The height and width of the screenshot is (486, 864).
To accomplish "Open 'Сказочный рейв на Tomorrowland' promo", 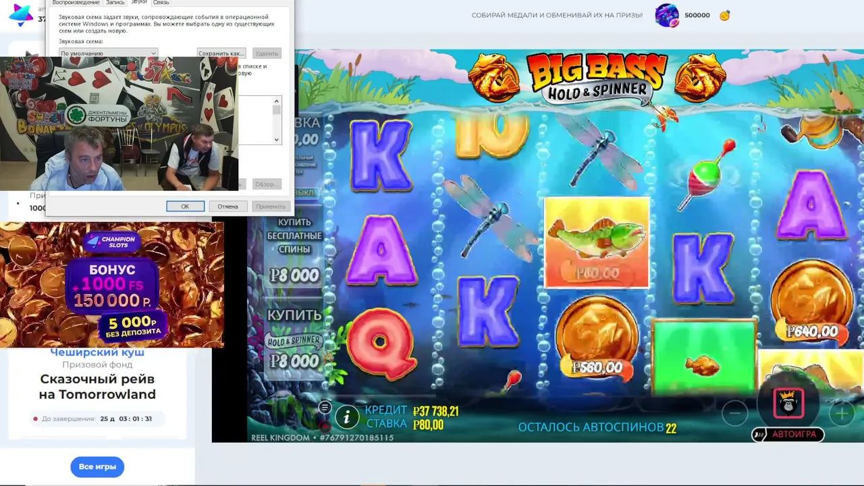I will [x=97, y=387].
